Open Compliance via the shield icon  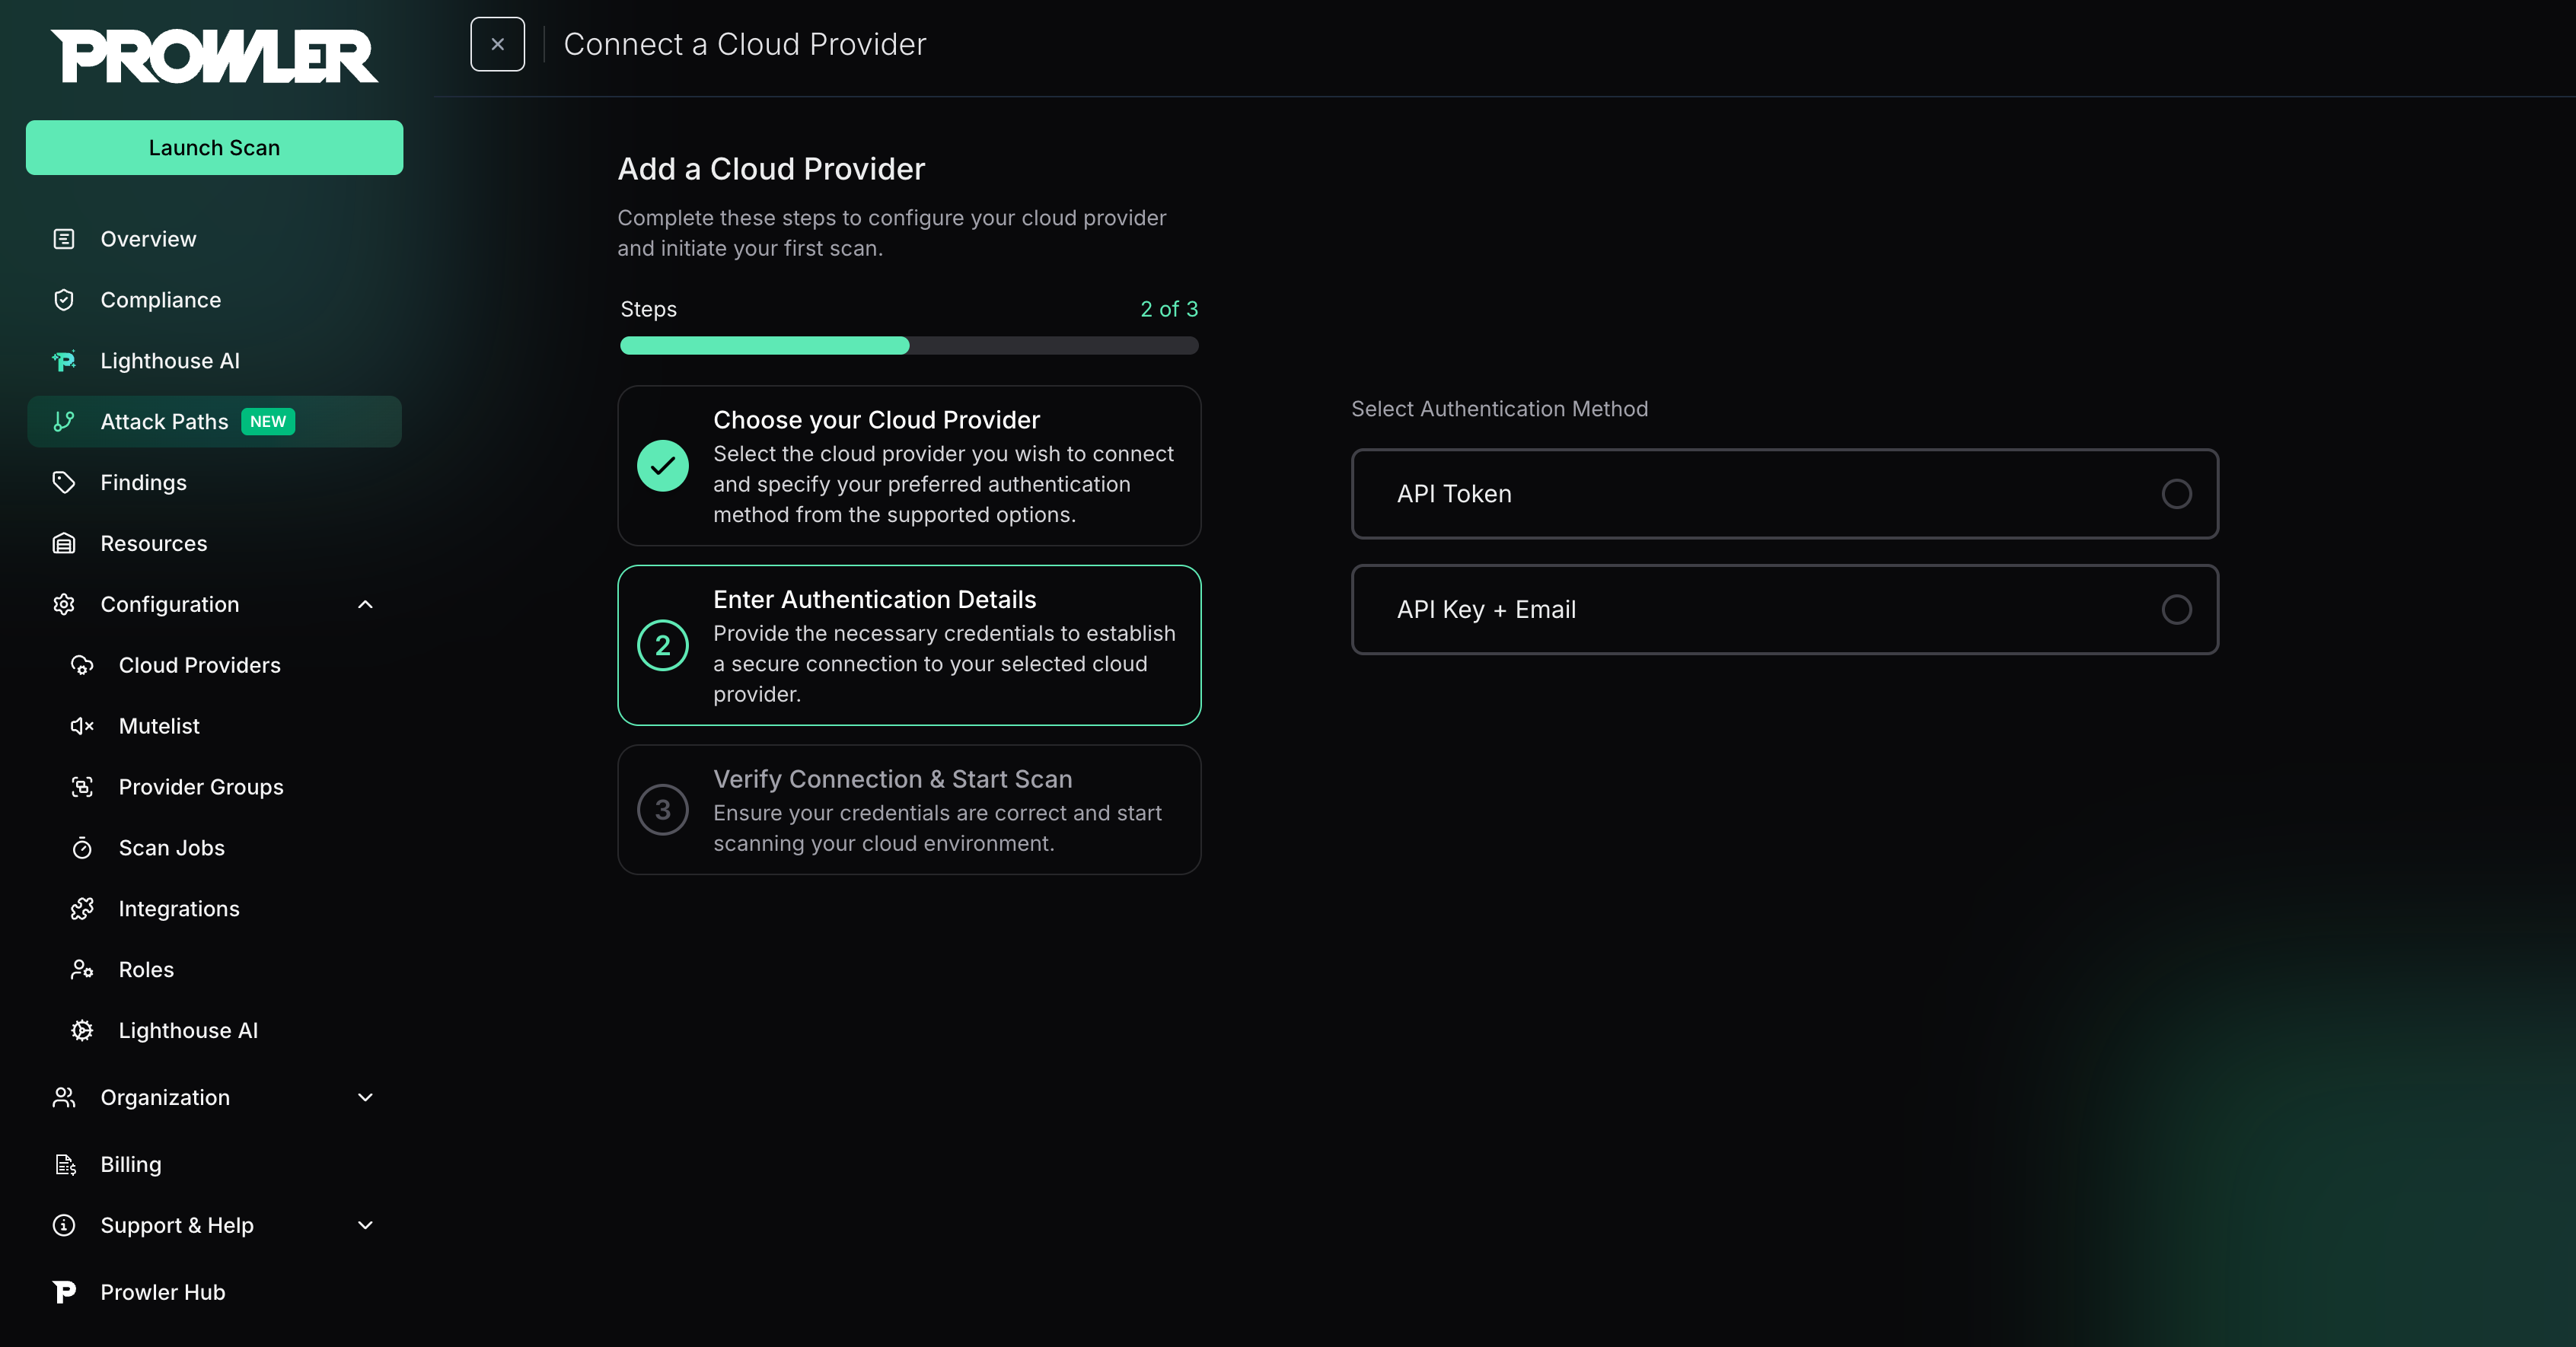pos(63,299)
